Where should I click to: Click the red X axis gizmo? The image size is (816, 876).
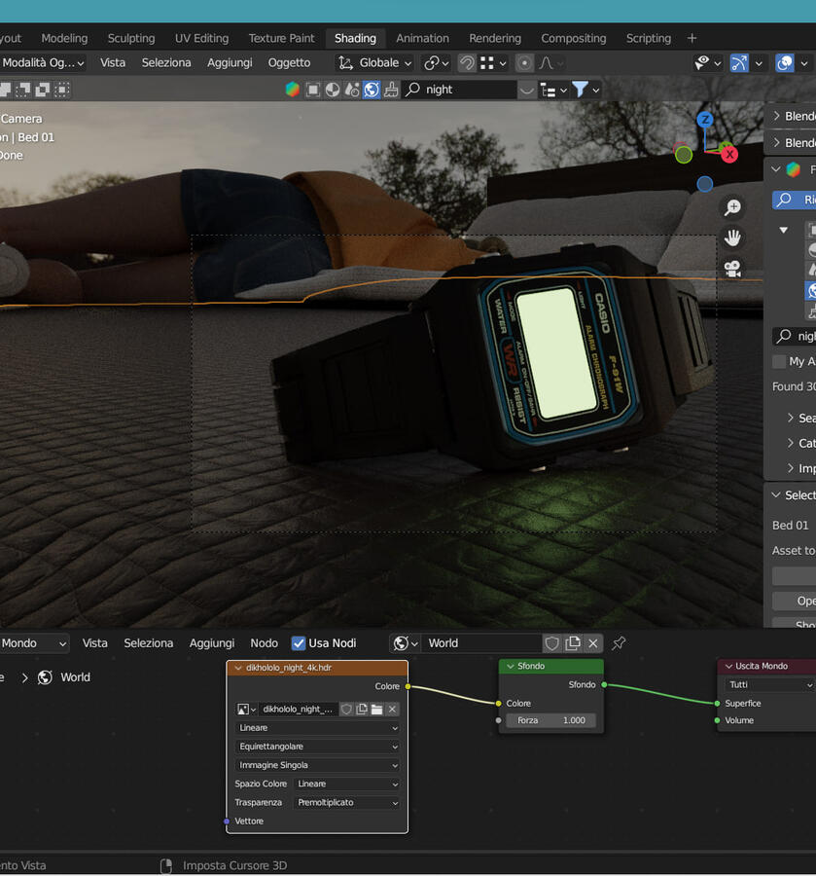point(728,154)
